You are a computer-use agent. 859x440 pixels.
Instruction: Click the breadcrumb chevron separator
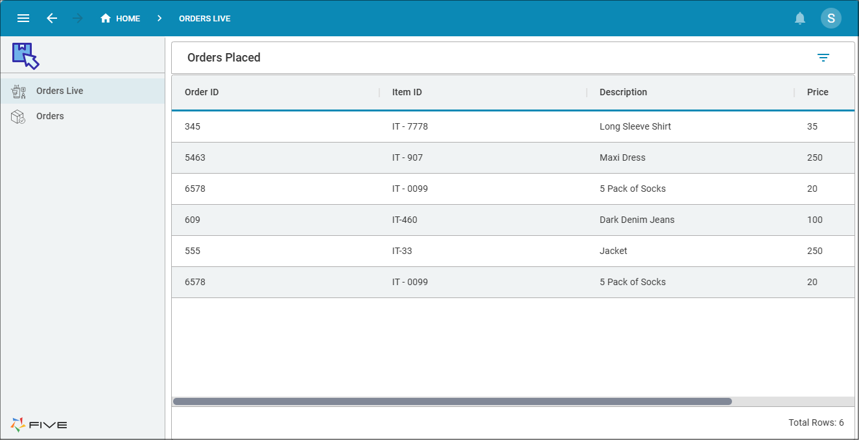(159, 18)
